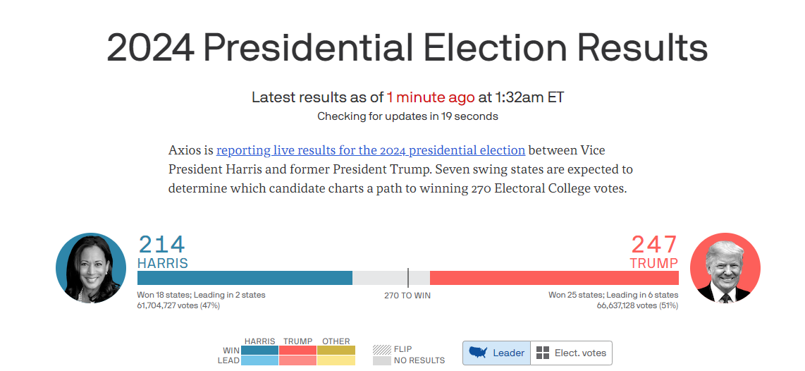Click the Other WIN gold swatch
Screen dimensions: 805x371
click(x=336, y=350)
